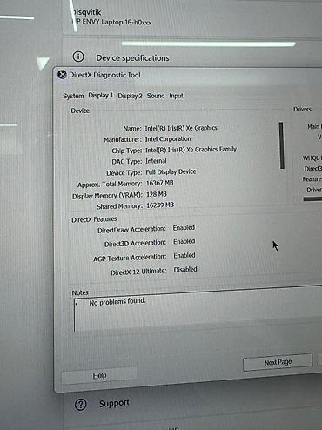Open Device specifications section in Settings

(132, 58)
